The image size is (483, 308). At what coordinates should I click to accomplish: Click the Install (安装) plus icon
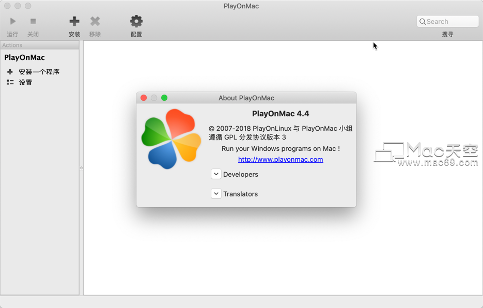[74, 21]
